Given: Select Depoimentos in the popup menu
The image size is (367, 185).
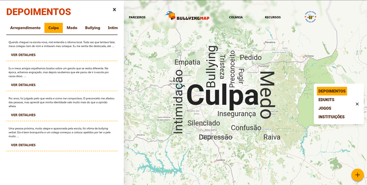Looking at the screenshot, I should [x=332, y=91].
